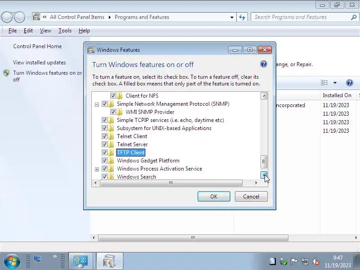Viewport: 360px width, 270px height.
Task: Uncheck TFTP Client checkbox
Action: (104, 152)
